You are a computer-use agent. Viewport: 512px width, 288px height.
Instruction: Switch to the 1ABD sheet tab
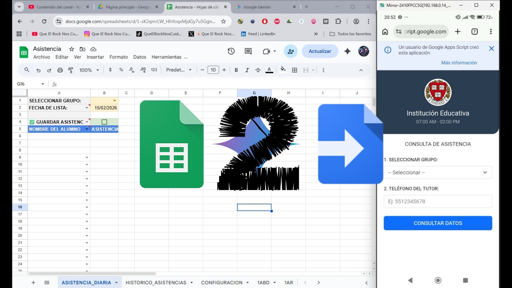pyautogui.click(x=263, y=282)
